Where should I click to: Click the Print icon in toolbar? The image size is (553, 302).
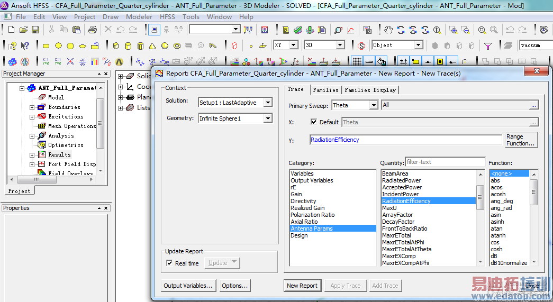tap(93, 30)
